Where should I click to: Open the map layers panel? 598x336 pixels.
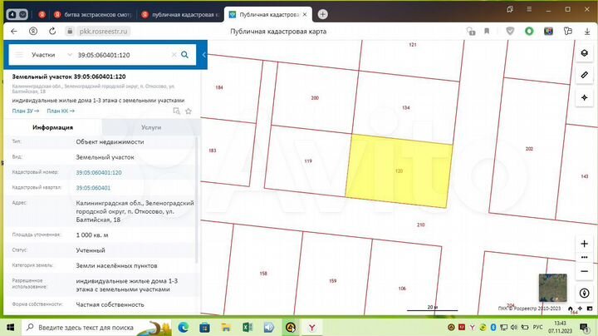[x=585, y=54]
